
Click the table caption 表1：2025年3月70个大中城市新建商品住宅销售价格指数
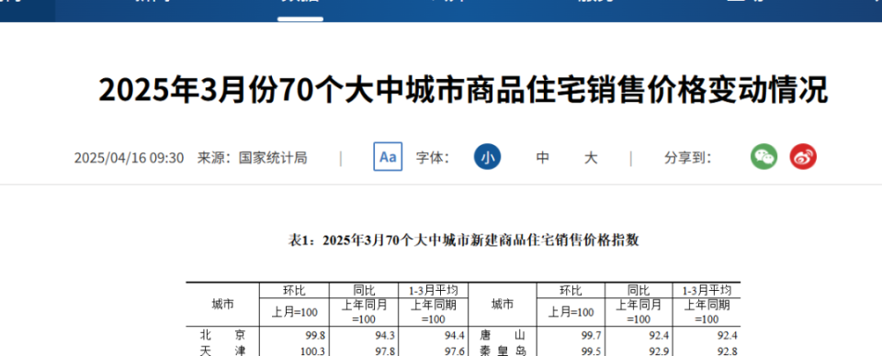coord(463,240)
